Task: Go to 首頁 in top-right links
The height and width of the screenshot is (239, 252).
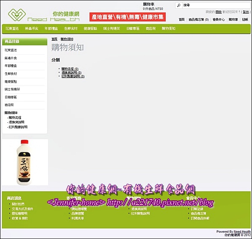Action: pos(182,20)
